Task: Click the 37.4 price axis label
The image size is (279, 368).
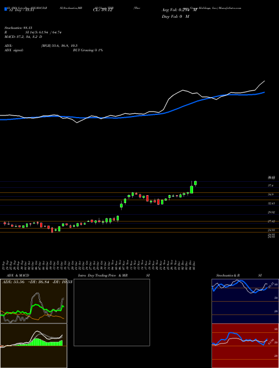Action: pos(271,186)
